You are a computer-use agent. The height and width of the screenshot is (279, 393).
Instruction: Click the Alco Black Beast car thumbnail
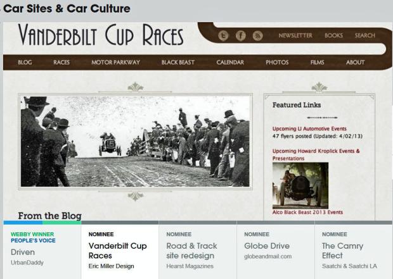300,185
